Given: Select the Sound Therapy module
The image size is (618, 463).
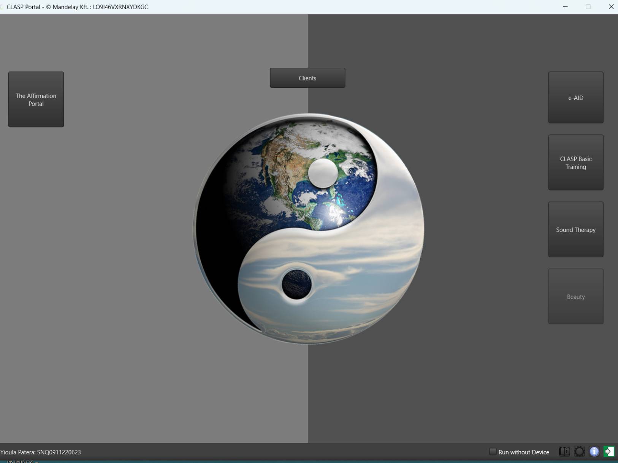Looking at the screenshot, I should coord(575,230).
